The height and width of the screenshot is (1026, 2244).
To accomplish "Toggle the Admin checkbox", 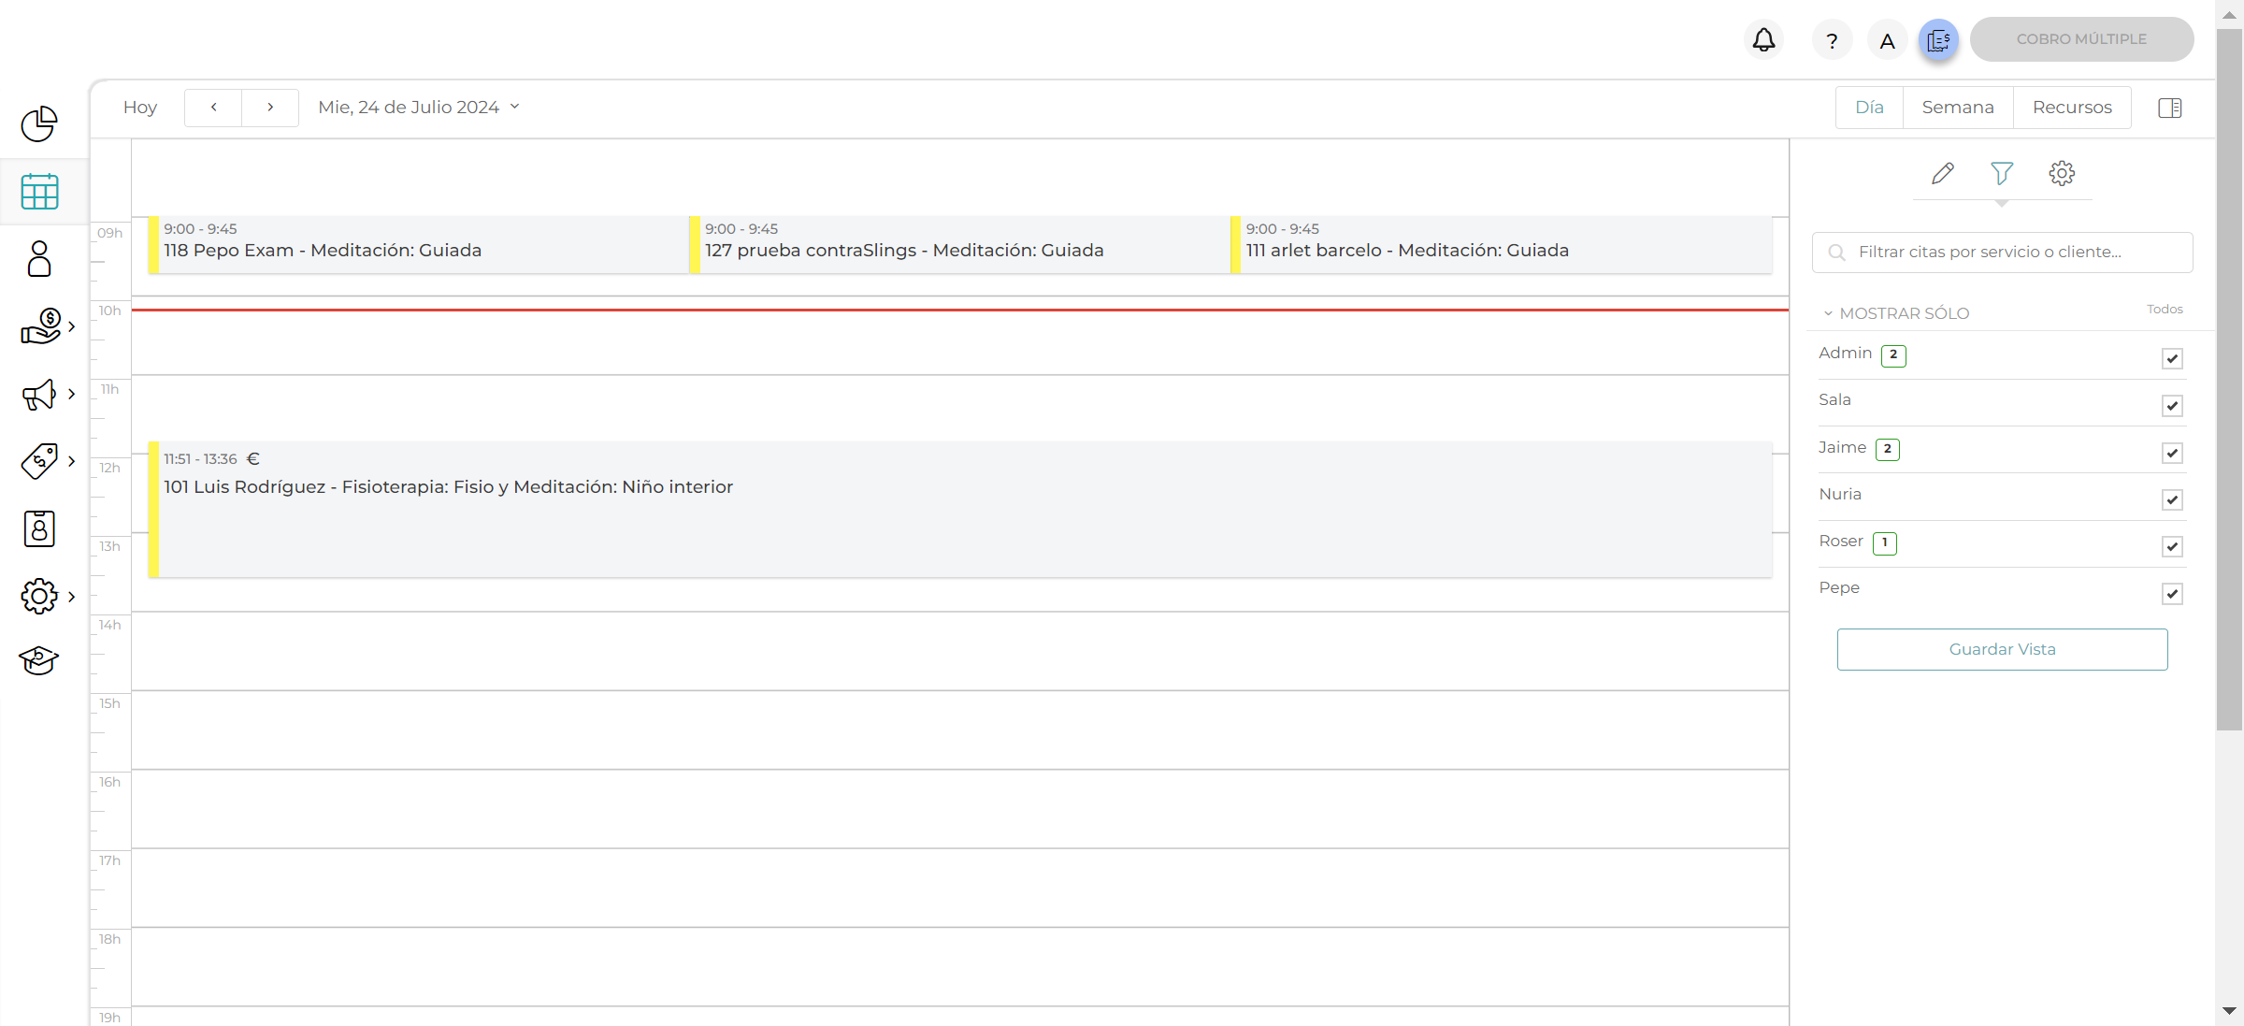I will click(x=2172, y=359).
